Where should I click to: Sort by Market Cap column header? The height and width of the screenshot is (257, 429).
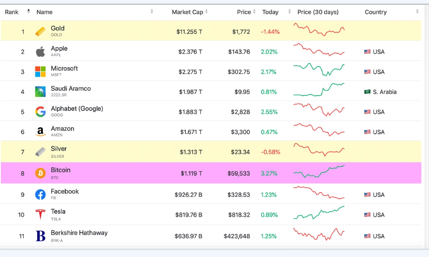click(x=187, y=12)
